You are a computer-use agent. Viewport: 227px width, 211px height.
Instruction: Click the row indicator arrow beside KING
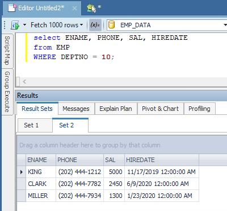pyautogui.click(x=22, y=172)
